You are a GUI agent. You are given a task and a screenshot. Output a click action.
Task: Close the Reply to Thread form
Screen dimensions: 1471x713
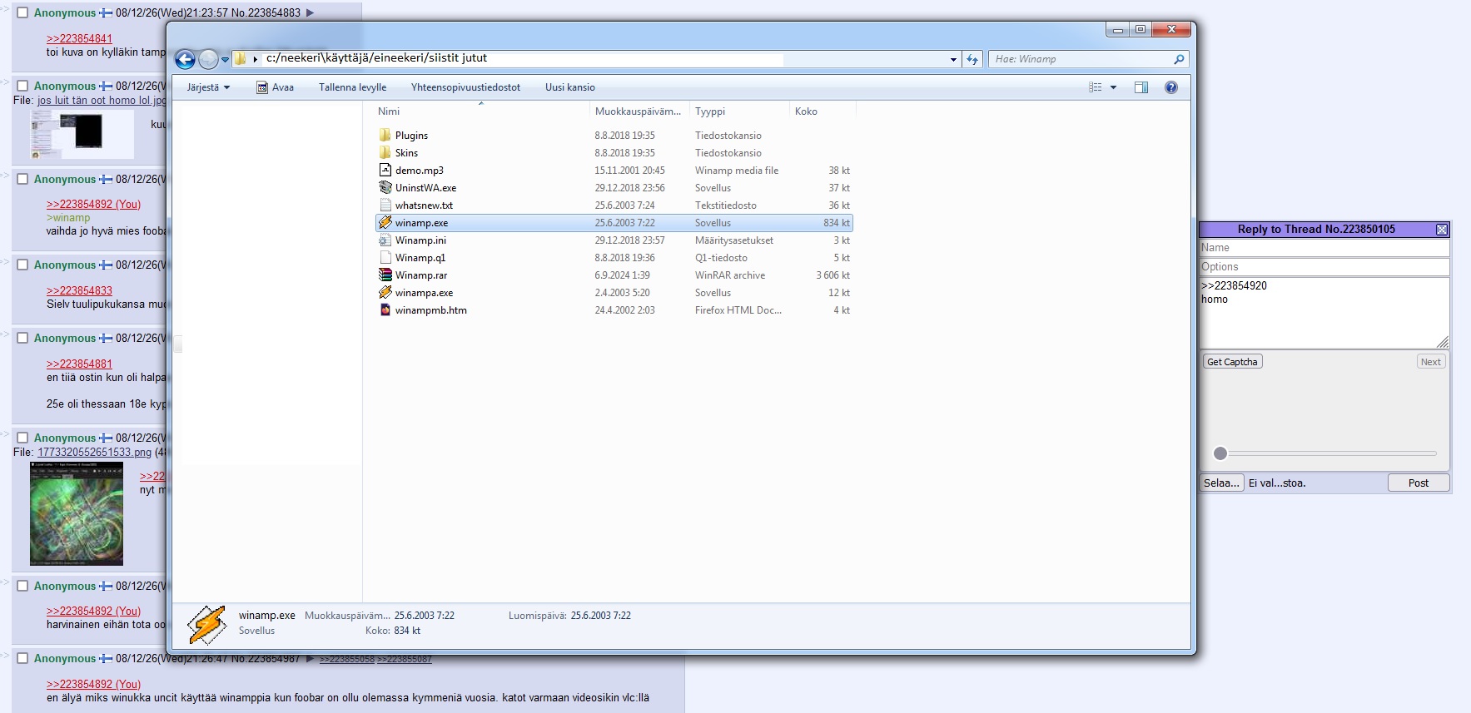click(1442, 230)
